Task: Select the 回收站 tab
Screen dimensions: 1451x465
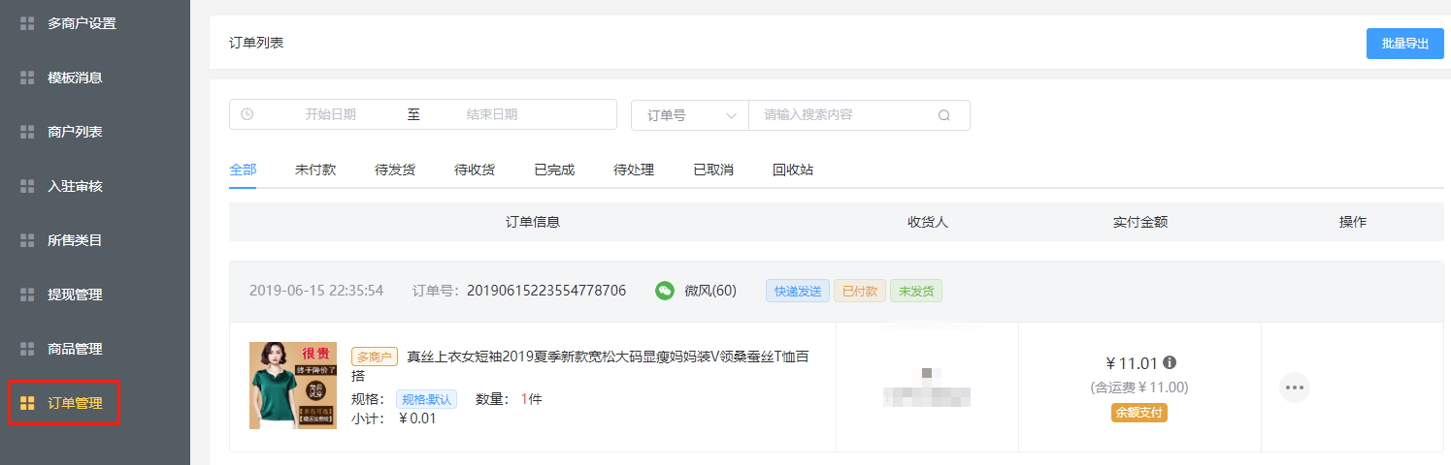Action: click(793, 170)
